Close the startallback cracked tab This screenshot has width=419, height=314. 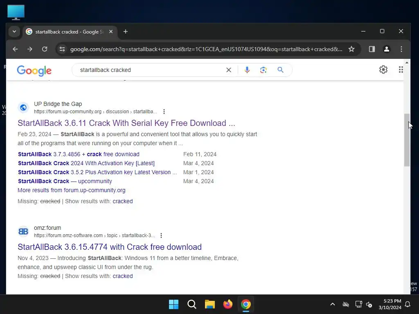click(x=110, y=31)
